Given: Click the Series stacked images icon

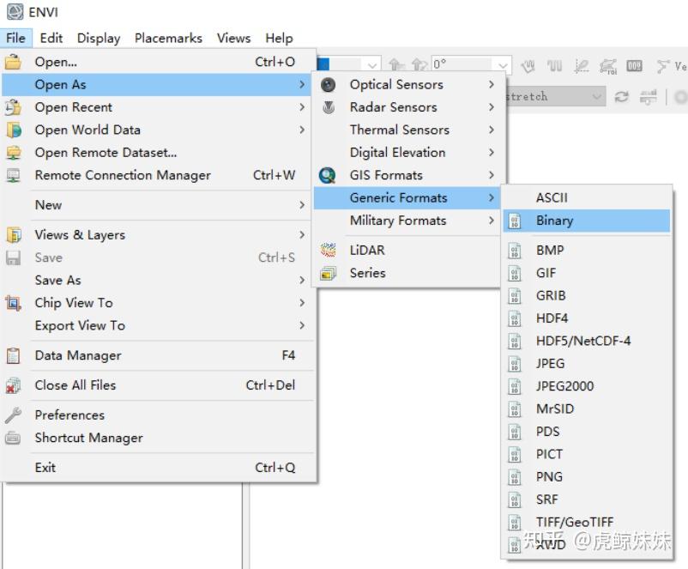Looking at the screenshot, I should pyautogui.click(x=328, y=273).
